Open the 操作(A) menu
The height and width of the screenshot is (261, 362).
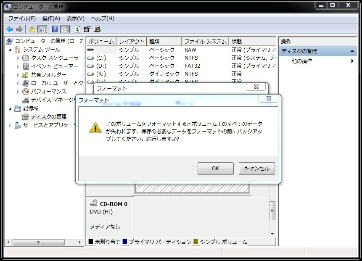(x=51, y=18)
